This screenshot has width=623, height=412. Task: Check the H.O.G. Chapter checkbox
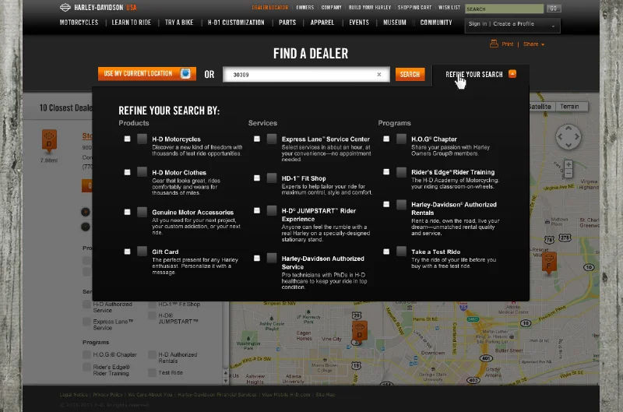tap(386, 139)
